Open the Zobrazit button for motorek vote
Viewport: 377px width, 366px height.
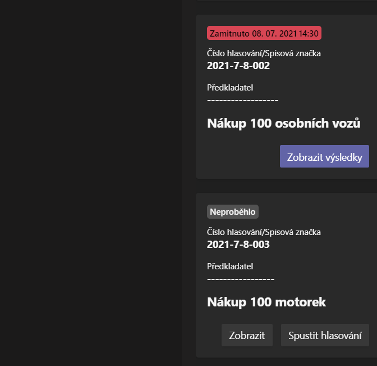pos(247,335)
